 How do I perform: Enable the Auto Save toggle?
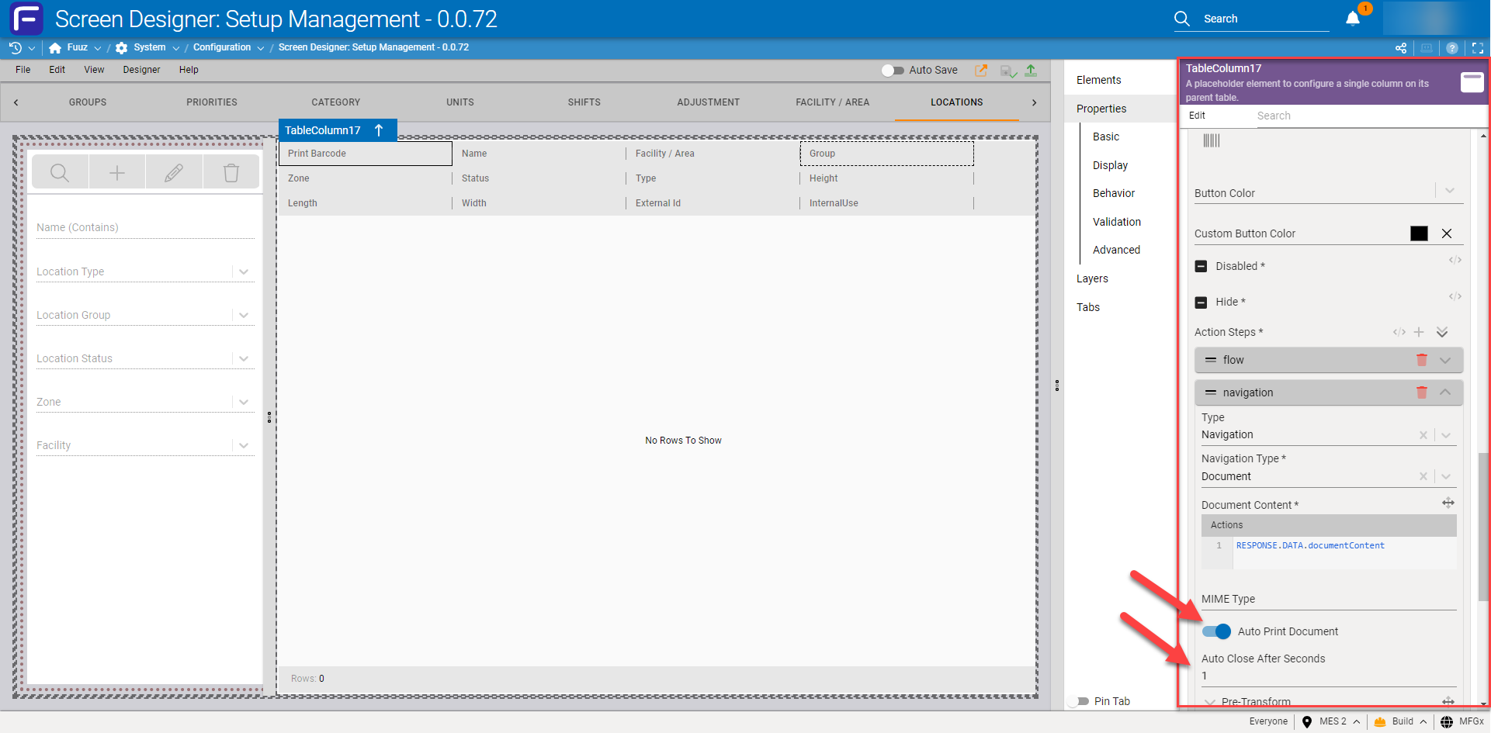click(x=893, y=71)
